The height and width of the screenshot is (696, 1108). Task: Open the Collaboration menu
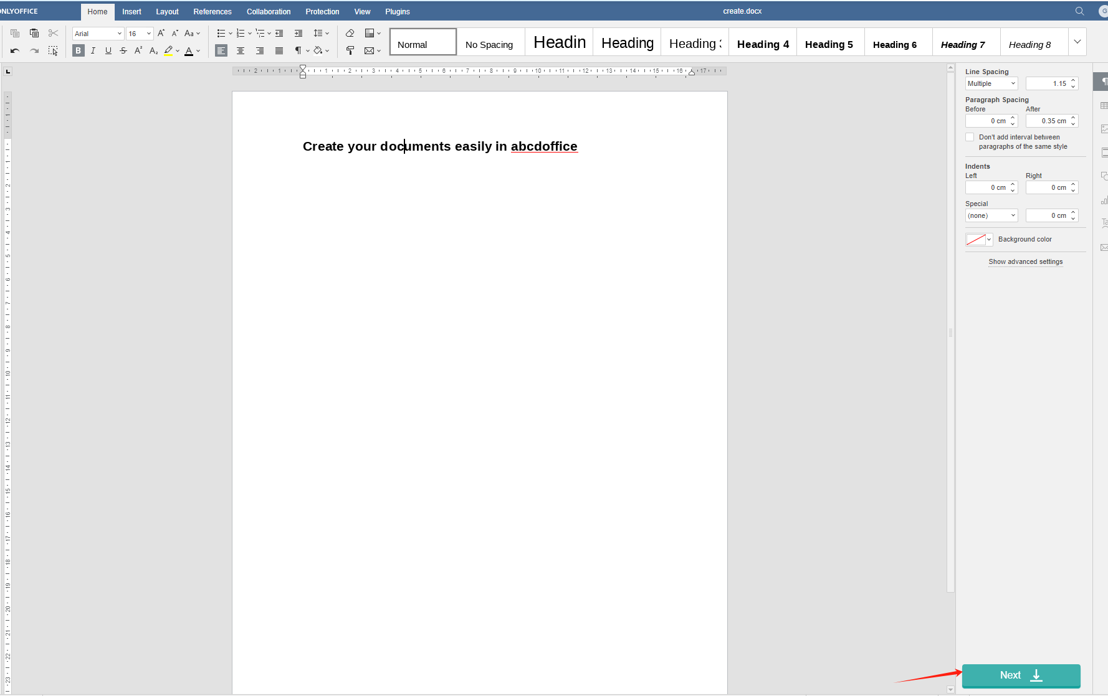[269, 11]
